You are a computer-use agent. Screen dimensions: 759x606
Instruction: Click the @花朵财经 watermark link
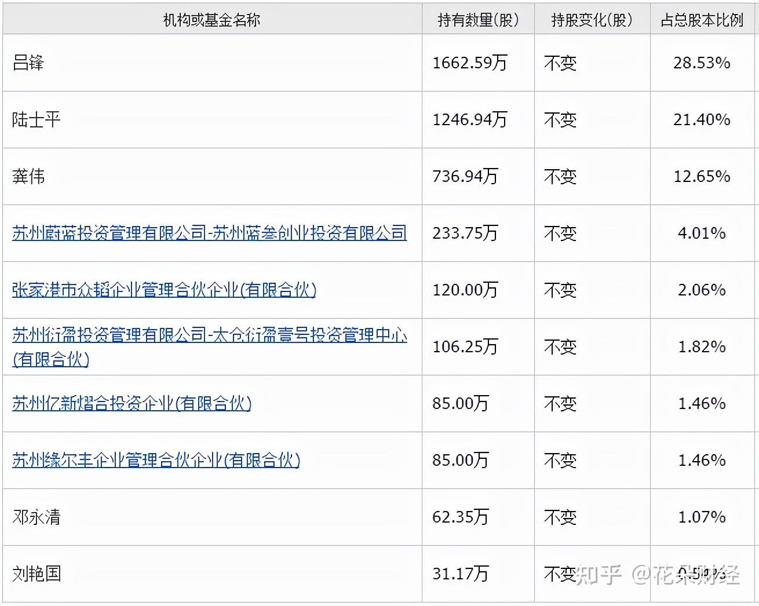[684, 575]
